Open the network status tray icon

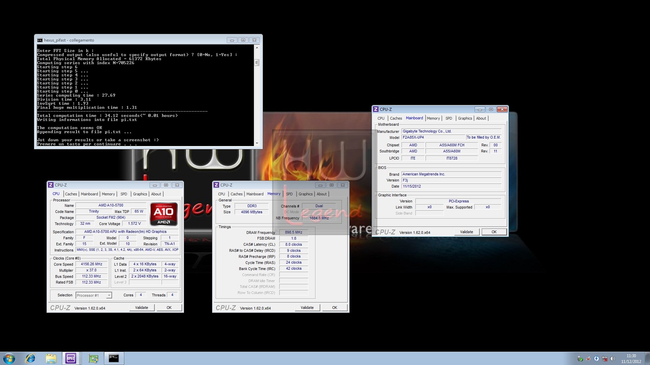coord(605,359)
